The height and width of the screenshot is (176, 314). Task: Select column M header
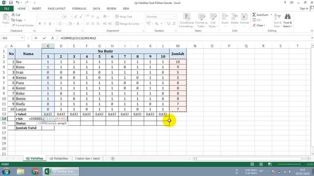click(x=178, y=46)
